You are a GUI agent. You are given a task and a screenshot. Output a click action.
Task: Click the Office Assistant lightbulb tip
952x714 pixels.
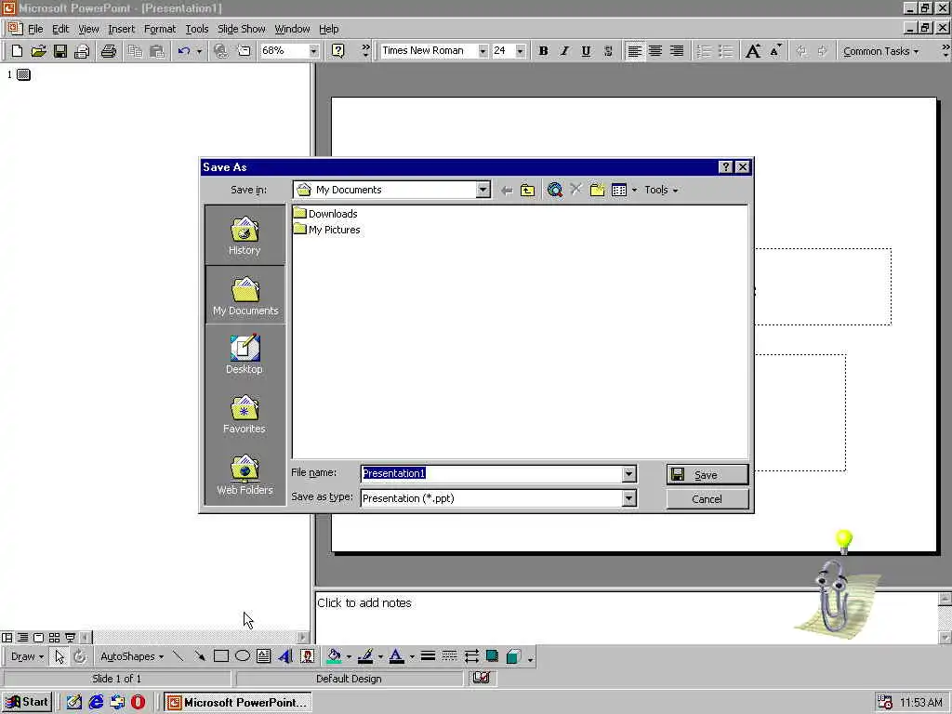pyautogui.click(x=844, y=541)
